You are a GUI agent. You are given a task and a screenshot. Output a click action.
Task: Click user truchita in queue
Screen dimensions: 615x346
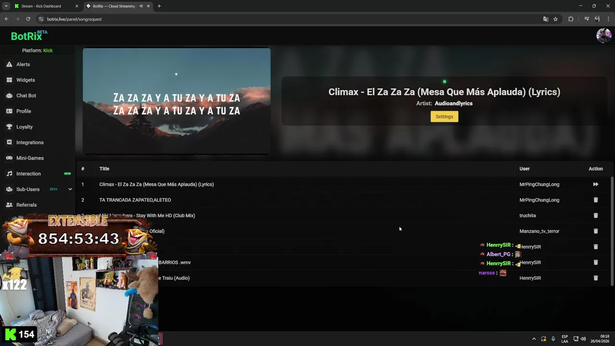[x=528, y=215]
